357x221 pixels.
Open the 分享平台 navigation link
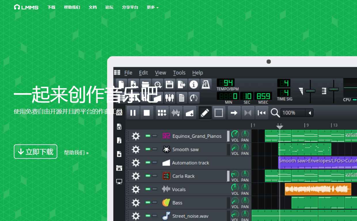click(x=130, y=7)
